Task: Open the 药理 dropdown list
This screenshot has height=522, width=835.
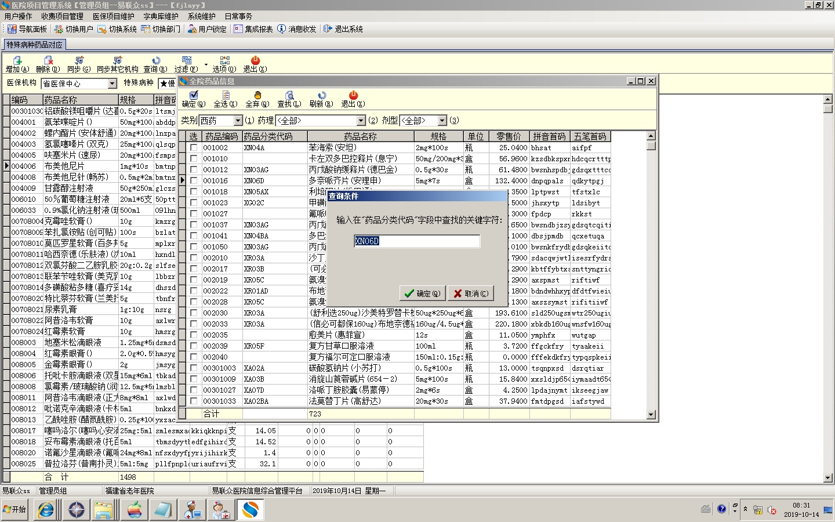Action: pyautogui.click(x=361, y=121)
